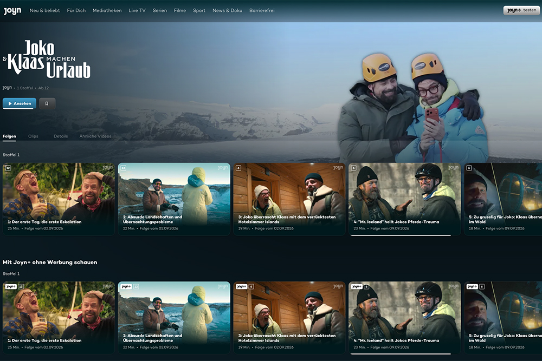The image size is (542, 361).
Task: Click the Joyn+ badge on Joyn+ episode 5
Action: coord(472,286)
